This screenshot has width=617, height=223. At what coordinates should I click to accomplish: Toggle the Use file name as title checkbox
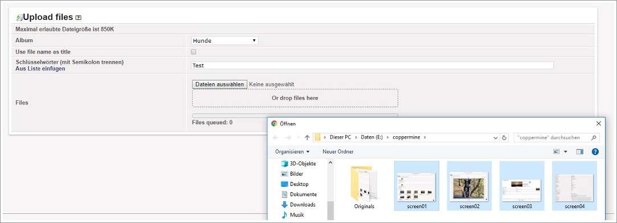[193, 51]
